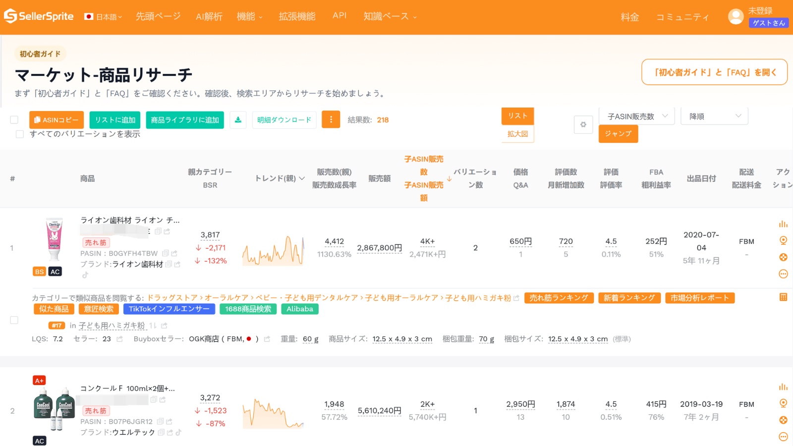Viewport: 793px width, 446px height.
Task: Click the TikTok icon under ライオン歯科材 brand
Action: pyautogui.click(x=85, y=275)
